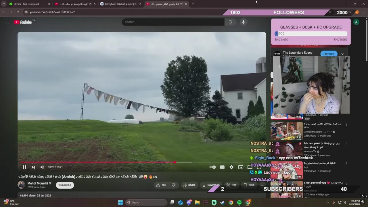This screenshot has height=207, width=368.
Task: Open the tab search dropdown arrow
Action: pos(4,4)
